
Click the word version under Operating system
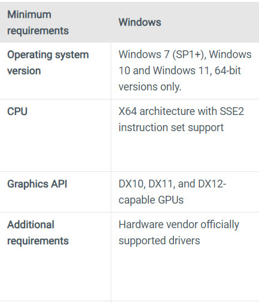24,71
